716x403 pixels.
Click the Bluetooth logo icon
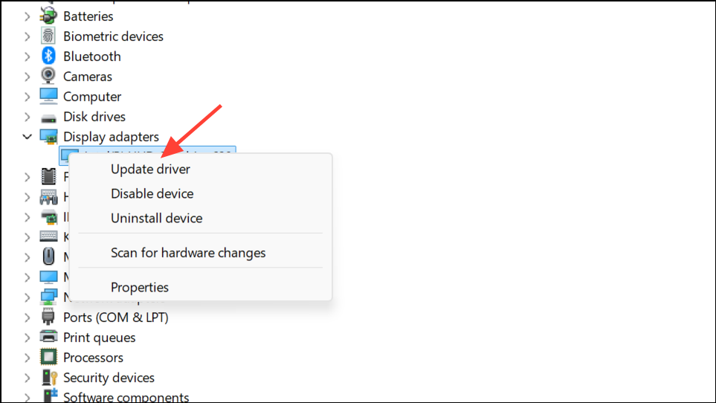point(48,56)
